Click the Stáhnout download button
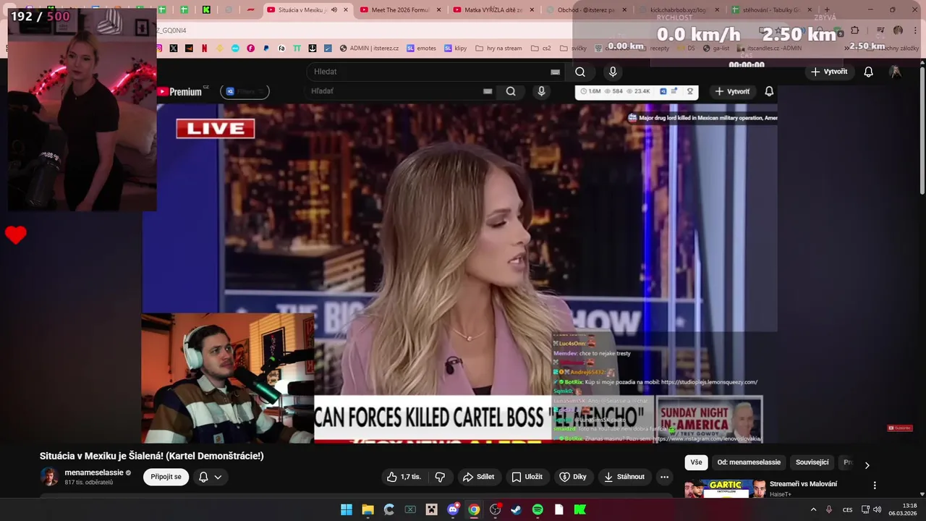The width and height of the screenshot is (926, 521). point(624,477)
